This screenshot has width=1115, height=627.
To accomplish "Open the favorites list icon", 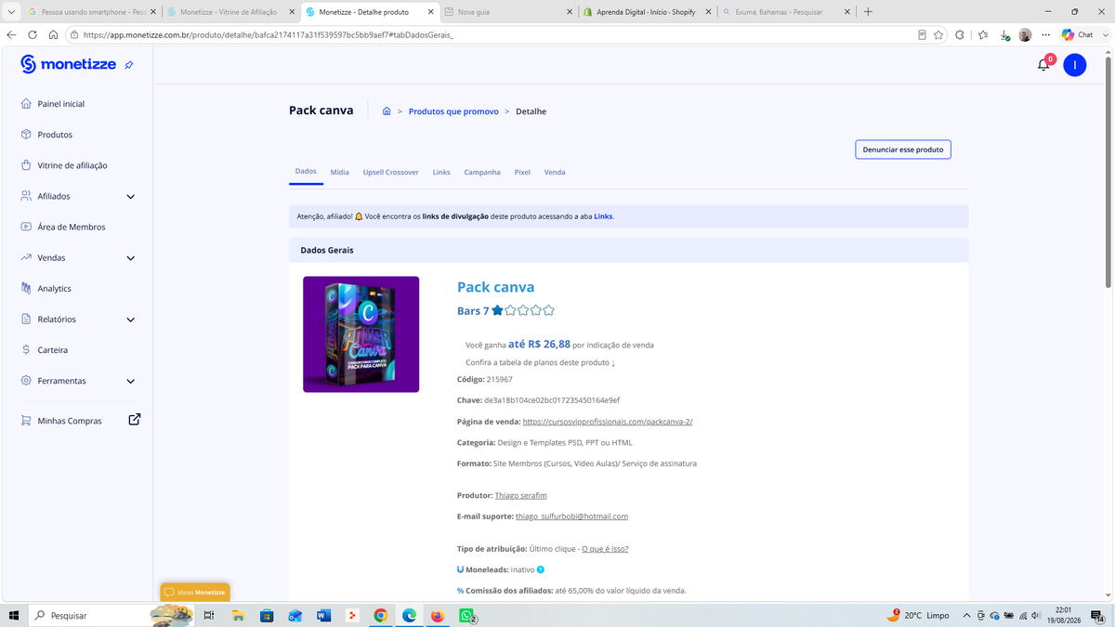I will [983, 34].
